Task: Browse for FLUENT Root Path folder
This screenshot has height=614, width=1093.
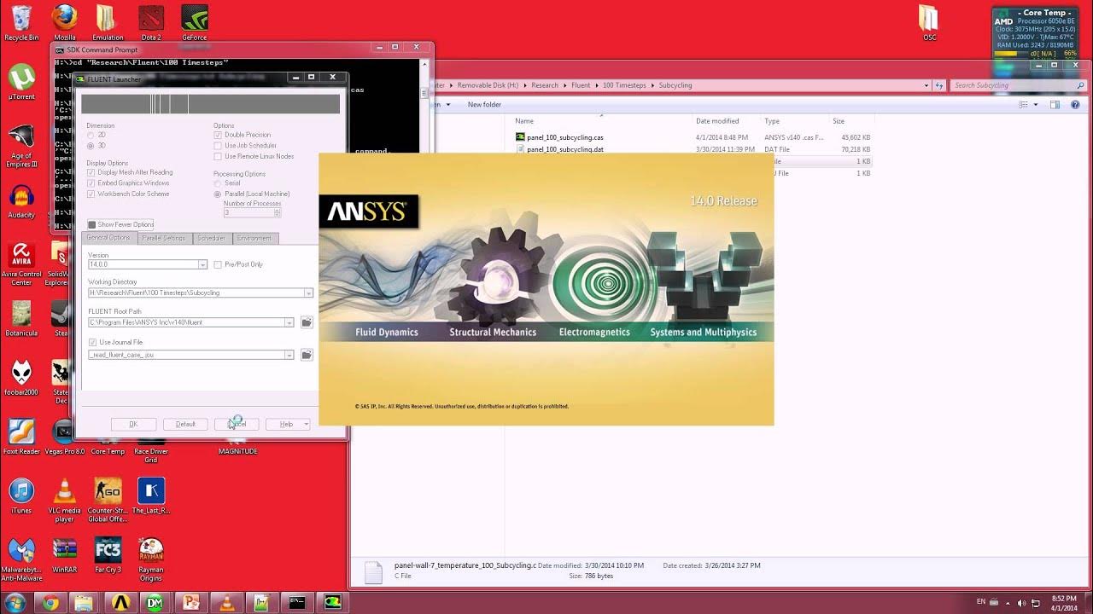Action: [307, 322]
